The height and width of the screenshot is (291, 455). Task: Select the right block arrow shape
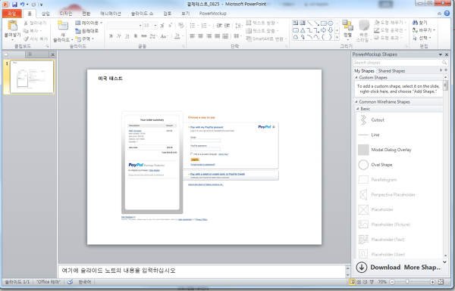coord(324,30)
